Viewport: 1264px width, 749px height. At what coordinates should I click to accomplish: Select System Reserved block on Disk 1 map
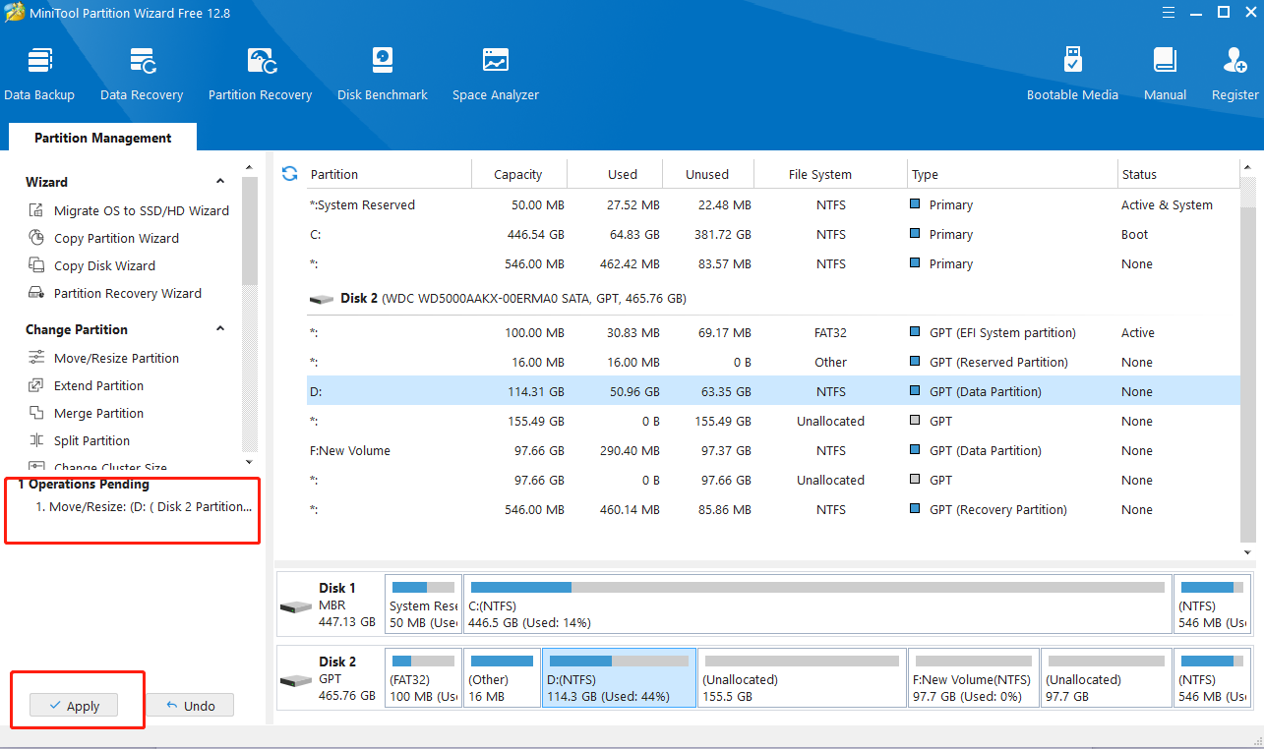pos(423,604)
